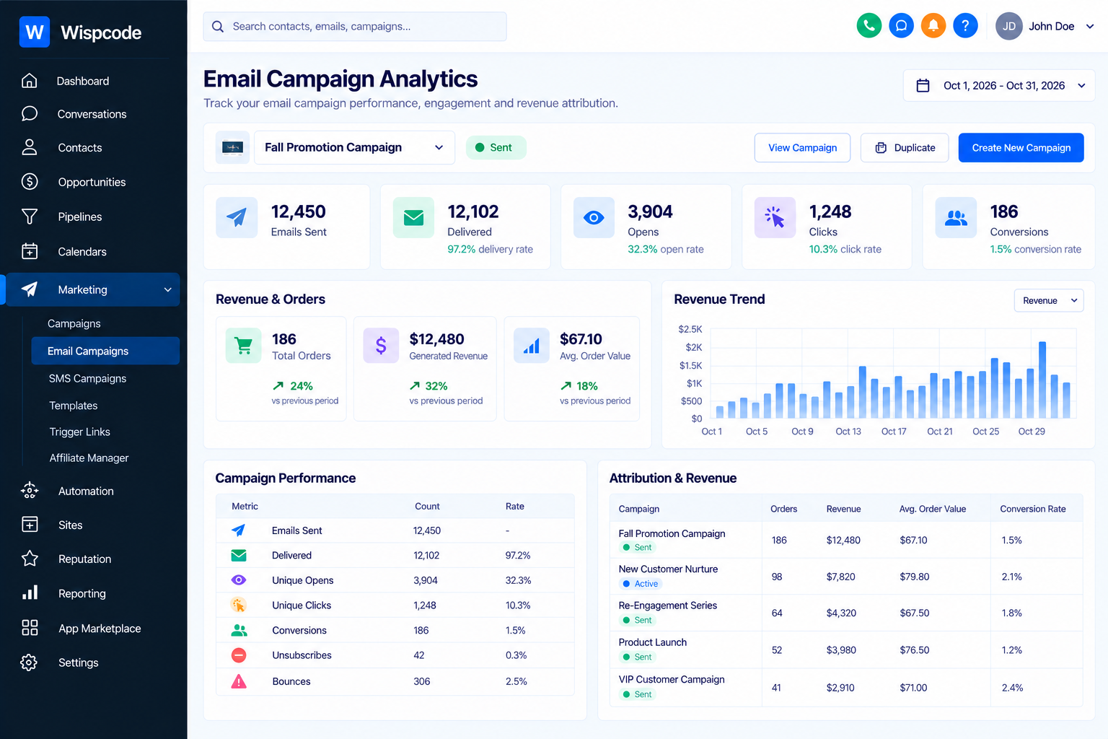Click the Wispcode W logo

point(35,32)
